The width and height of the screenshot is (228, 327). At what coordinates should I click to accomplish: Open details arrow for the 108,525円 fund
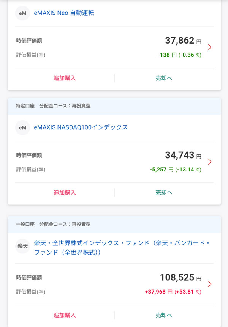tap(210, 284)
